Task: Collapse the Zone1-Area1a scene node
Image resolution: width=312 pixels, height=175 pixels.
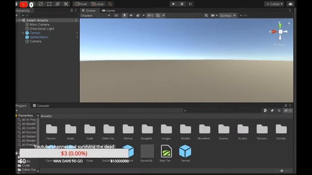Action: pos(19,20)
